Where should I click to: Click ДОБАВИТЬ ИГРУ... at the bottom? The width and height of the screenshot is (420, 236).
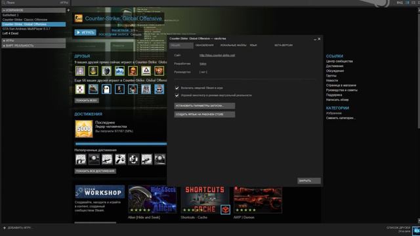(x=19, y=228)
